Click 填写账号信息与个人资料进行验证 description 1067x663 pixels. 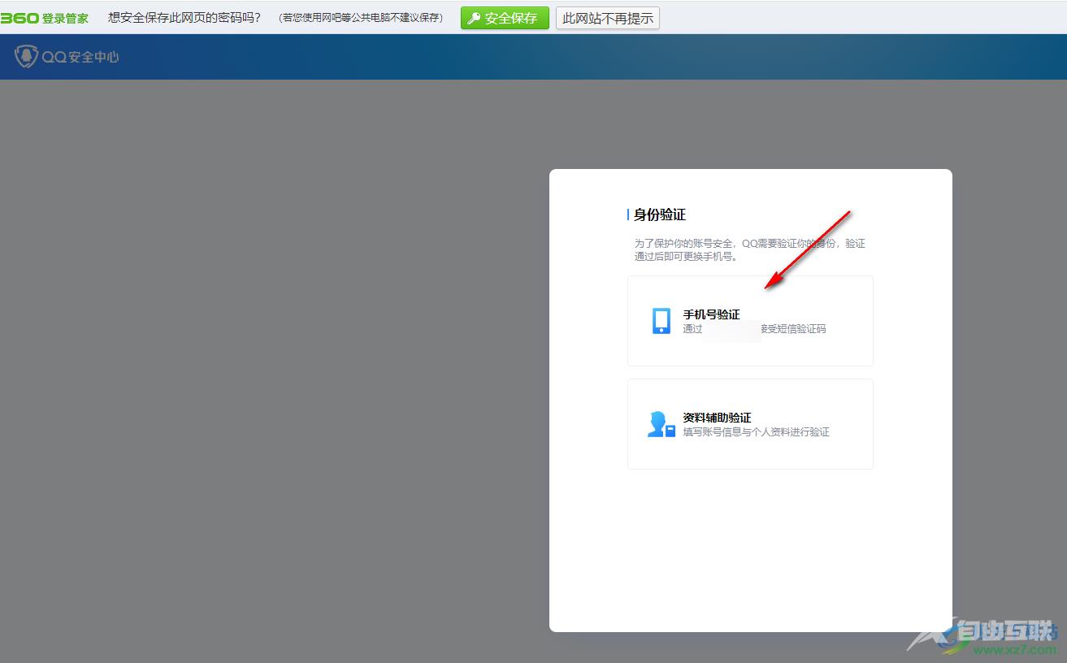(x=756, y=432)
